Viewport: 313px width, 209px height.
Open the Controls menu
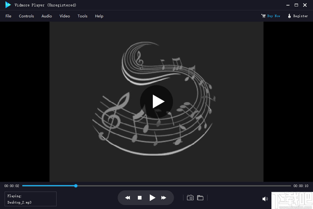[26, 16]
